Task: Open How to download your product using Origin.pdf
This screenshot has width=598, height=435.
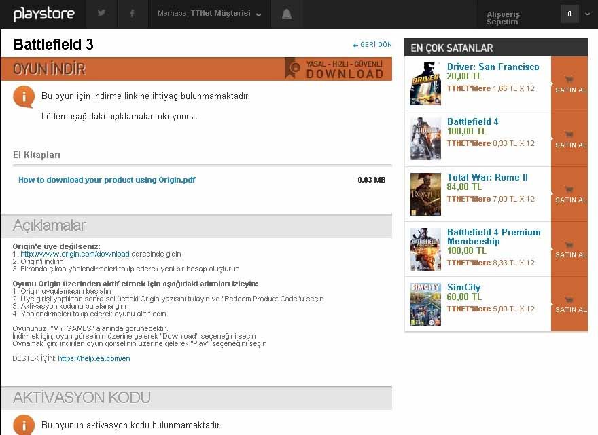Action: tap(107, 180)
